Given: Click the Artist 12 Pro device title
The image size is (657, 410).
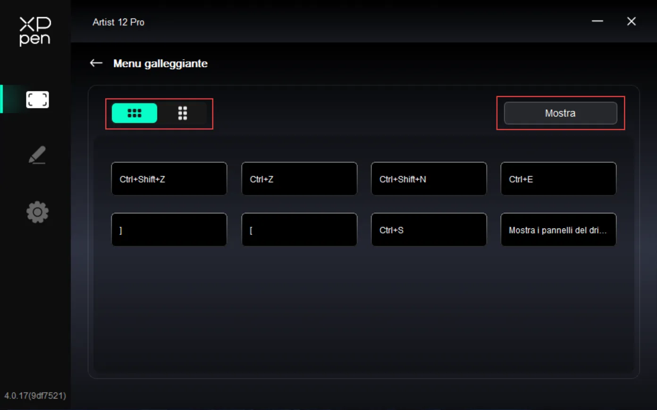Looking at the screenshot, I should pos(118,22).
